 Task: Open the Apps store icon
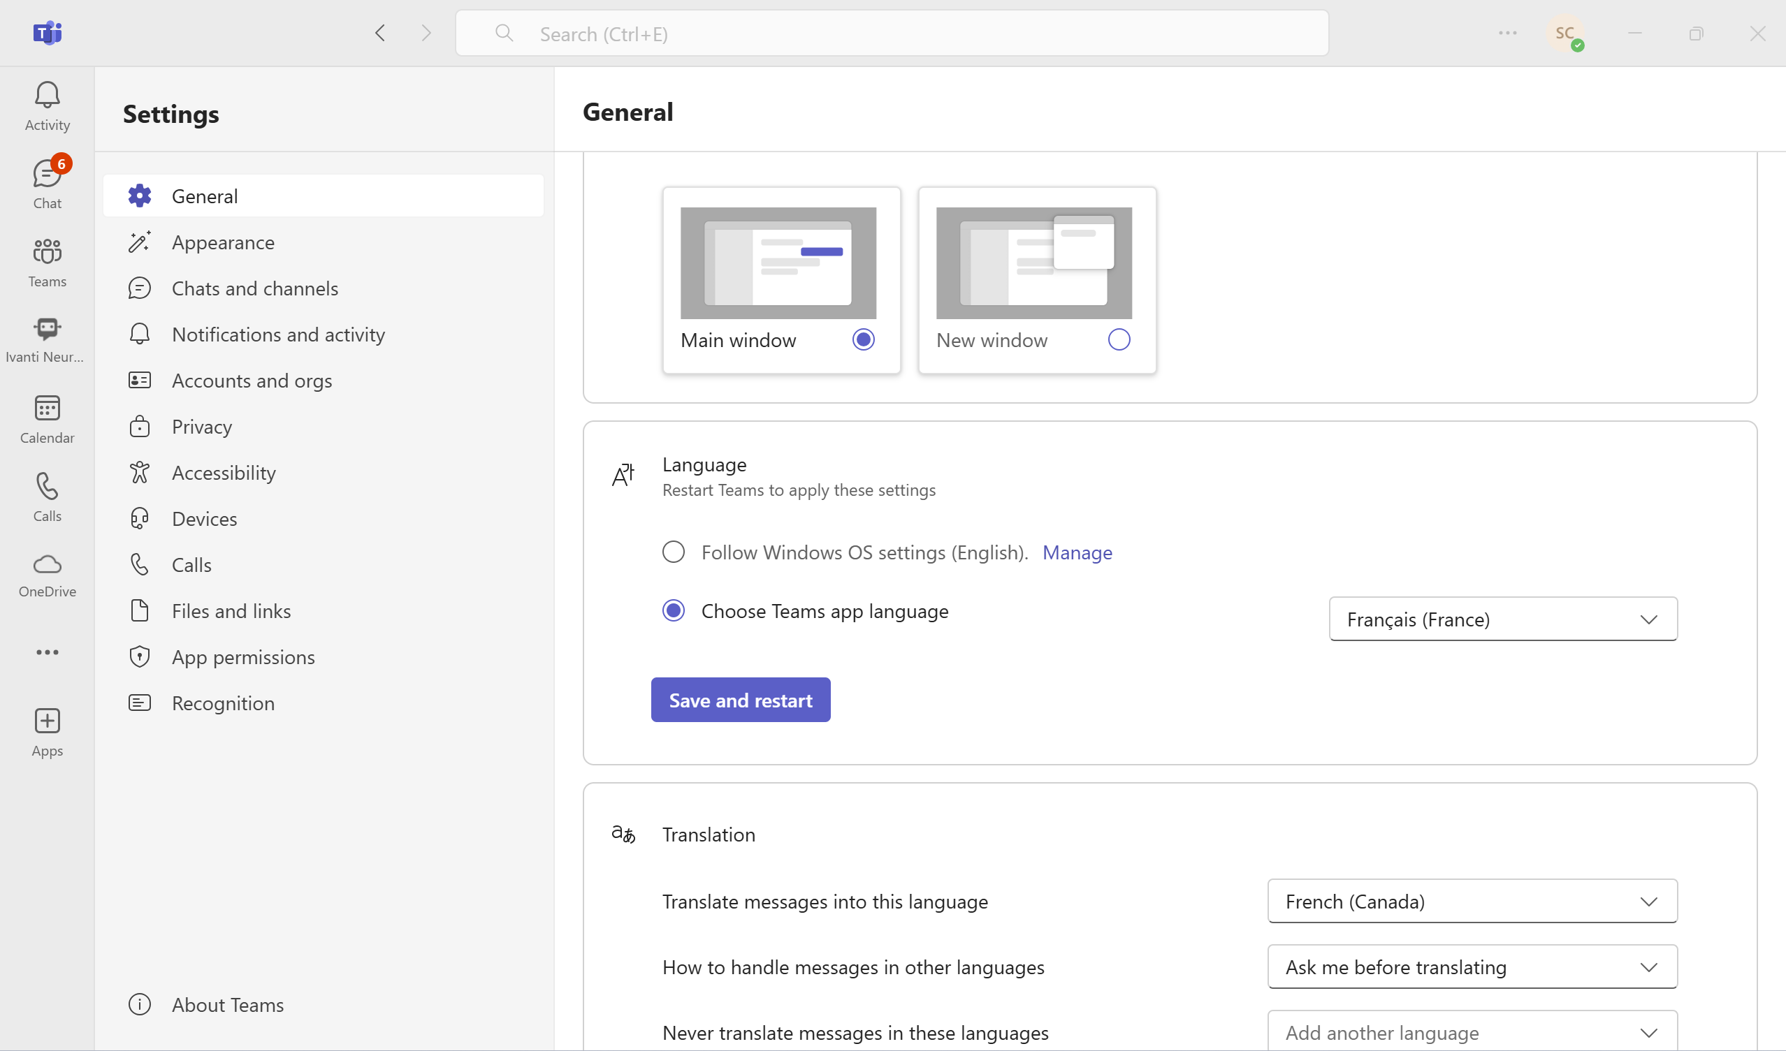click(47, 732)
